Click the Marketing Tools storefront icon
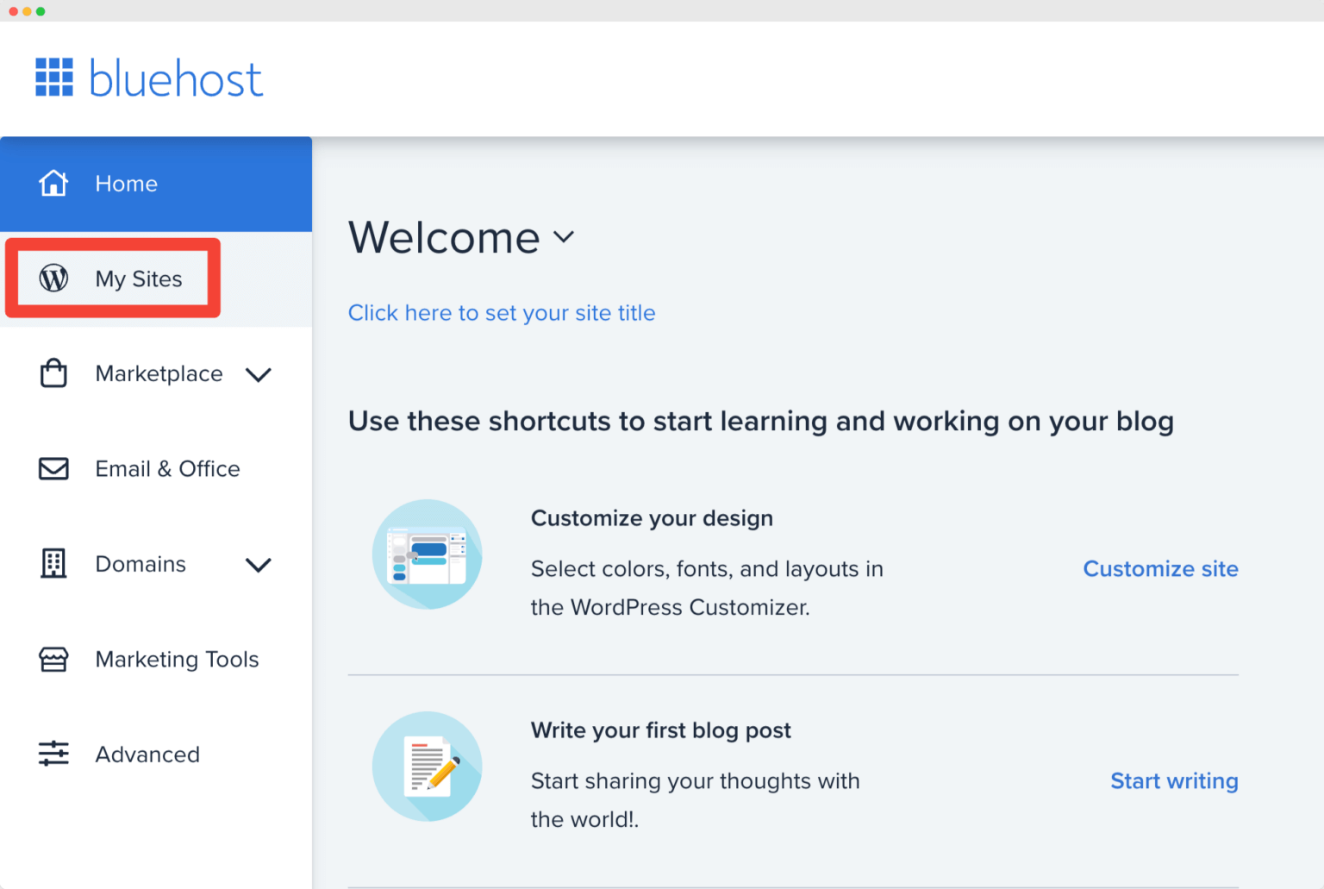The height and width of the screenshot is (889, 1324). 53,660
